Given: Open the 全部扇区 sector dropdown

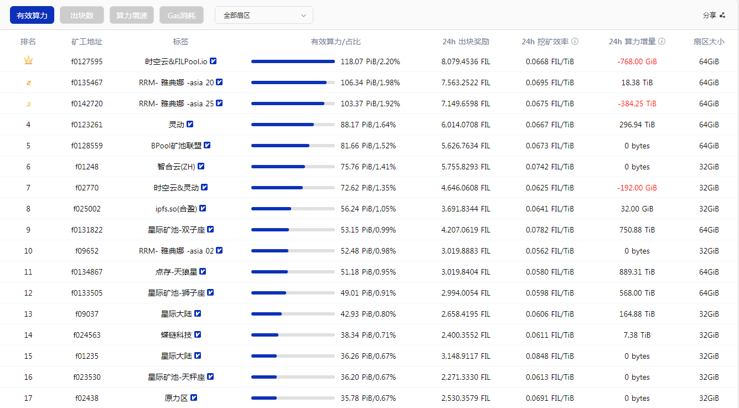Looking at the screenshot, I should click(264, 16).
